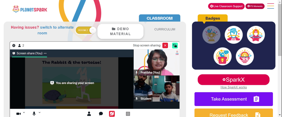Open Live Classroom Support
This screenshot has height=117, width=282.
(226, 6)
